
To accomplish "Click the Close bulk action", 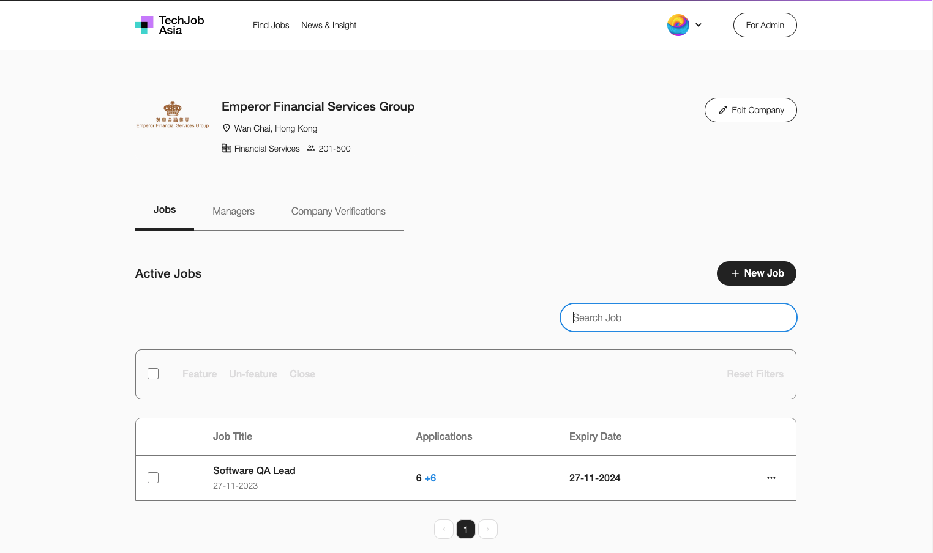I will click(x=302, y=374).
